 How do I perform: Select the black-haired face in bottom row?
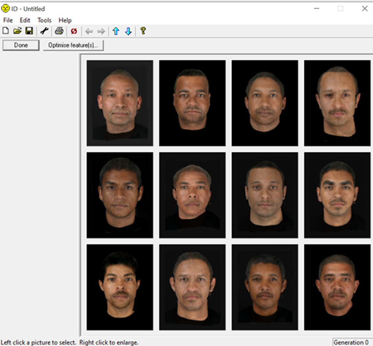119,287
